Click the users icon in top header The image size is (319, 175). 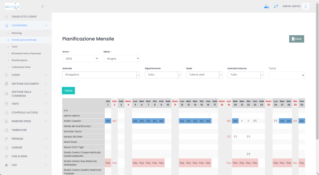(266, 6)
